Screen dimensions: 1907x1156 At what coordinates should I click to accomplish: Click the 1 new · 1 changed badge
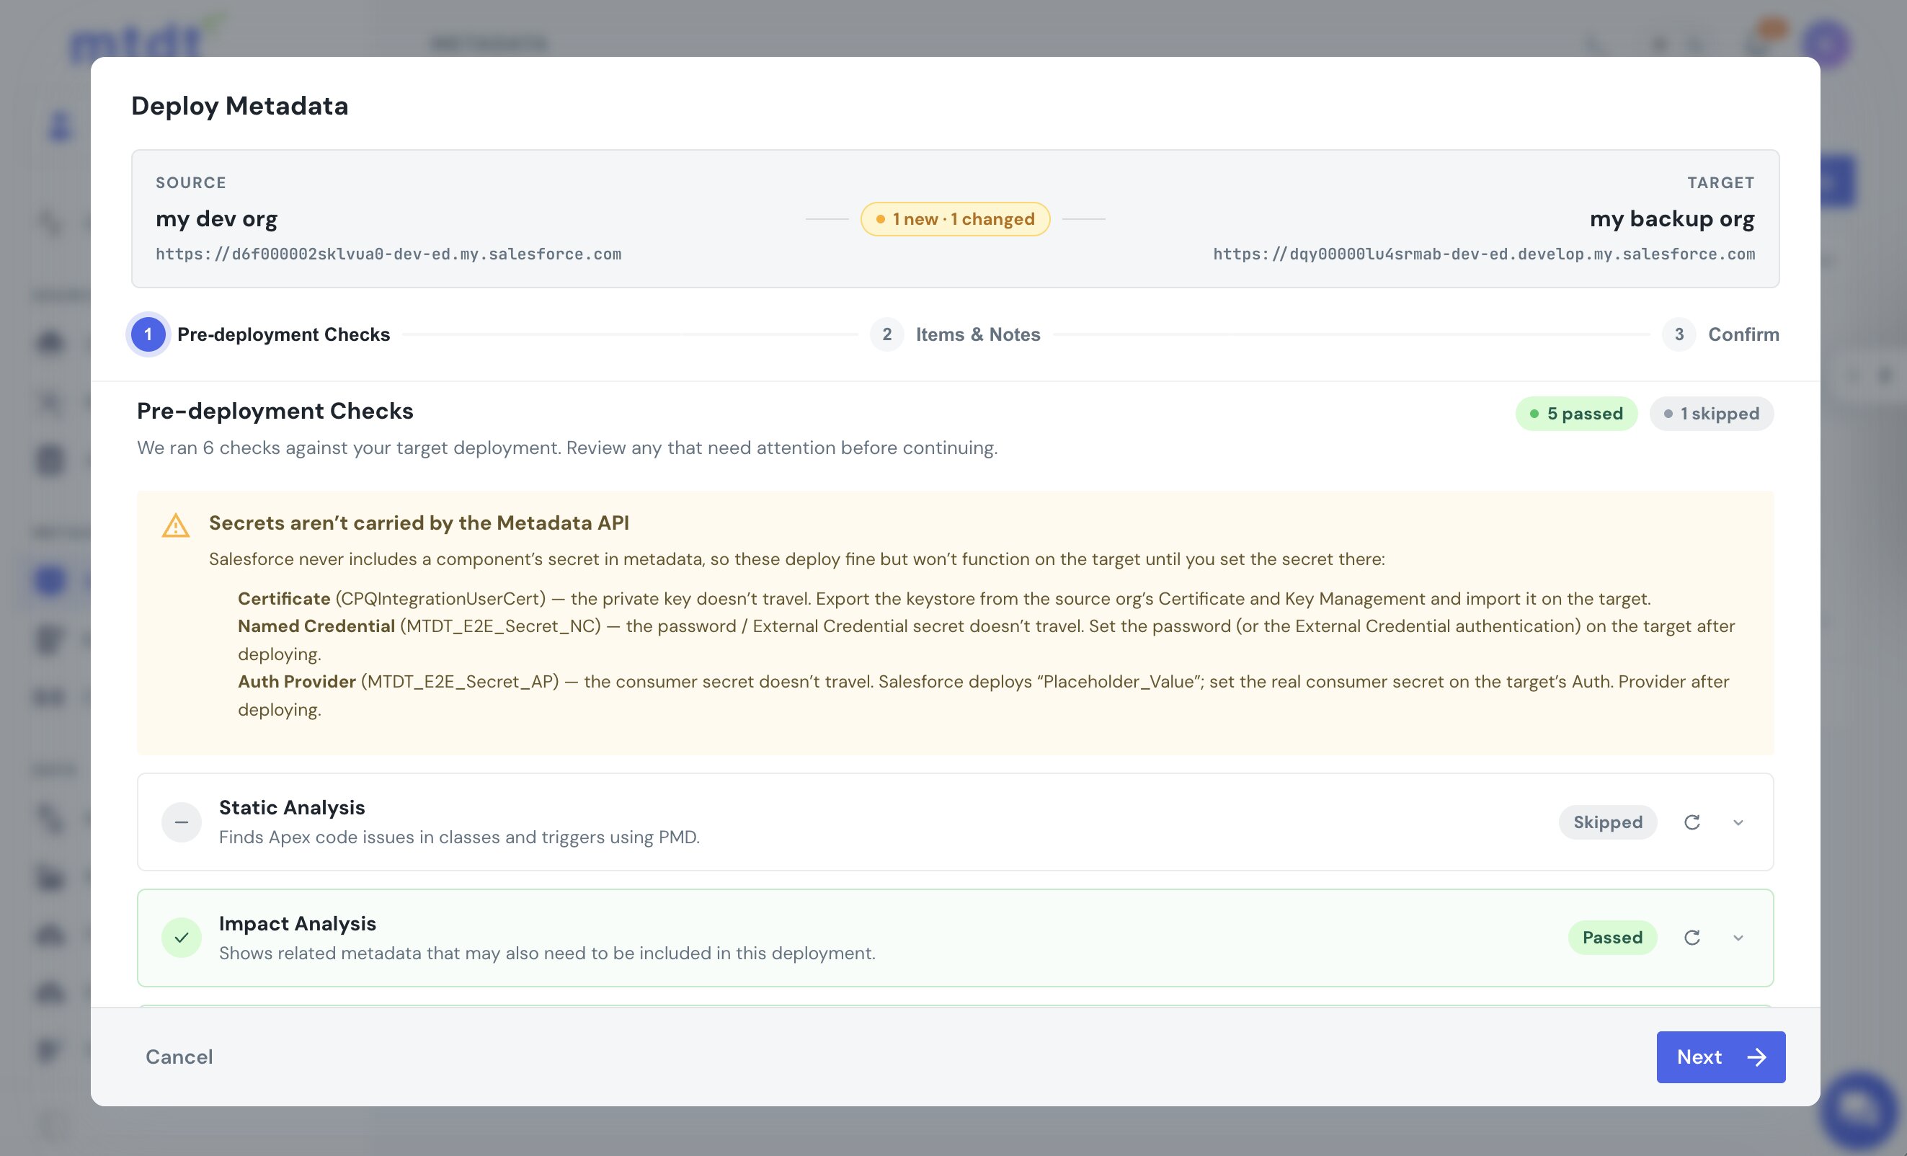click(955, 219)
